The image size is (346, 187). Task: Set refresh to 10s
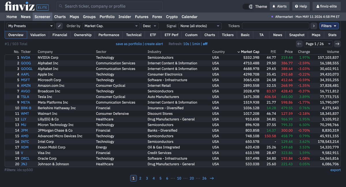(186, 44)
